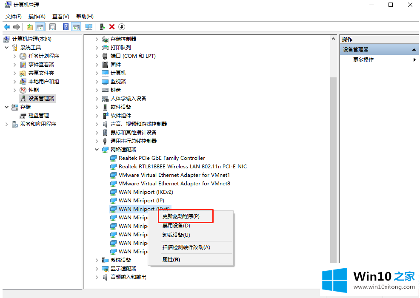Screen dimensions: 420x298
Task: Expand the 任务计划程序 node
Action: click(15, 56)
